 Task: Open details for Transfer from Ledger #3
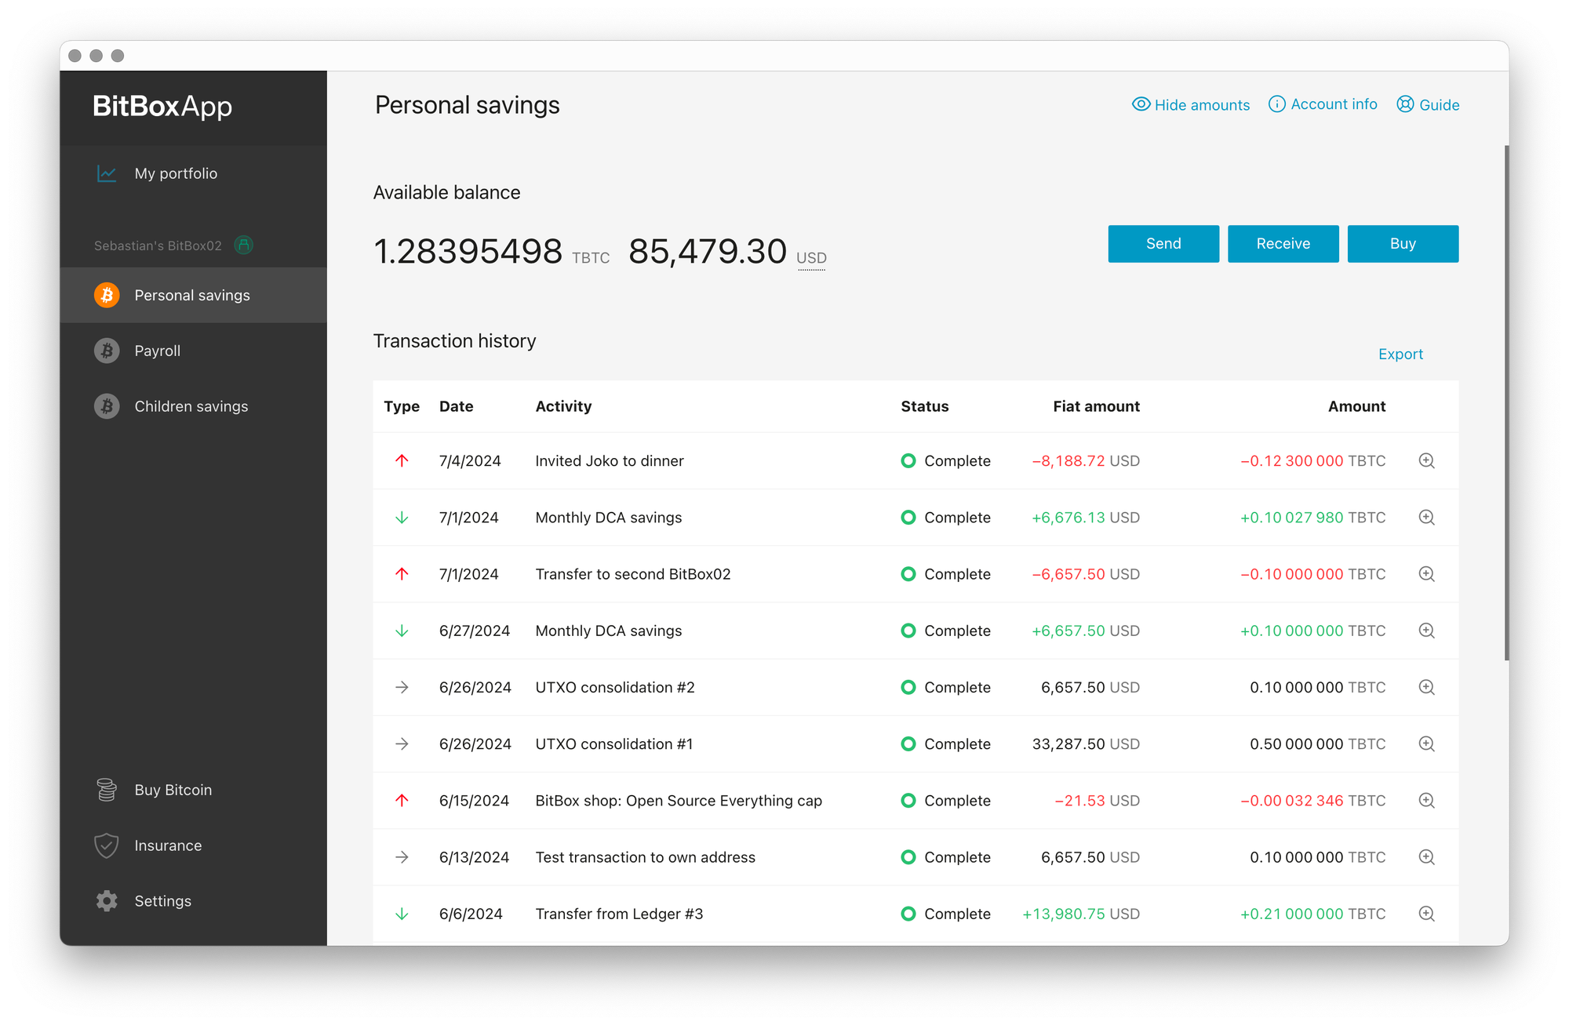[x=1426, y=914]
